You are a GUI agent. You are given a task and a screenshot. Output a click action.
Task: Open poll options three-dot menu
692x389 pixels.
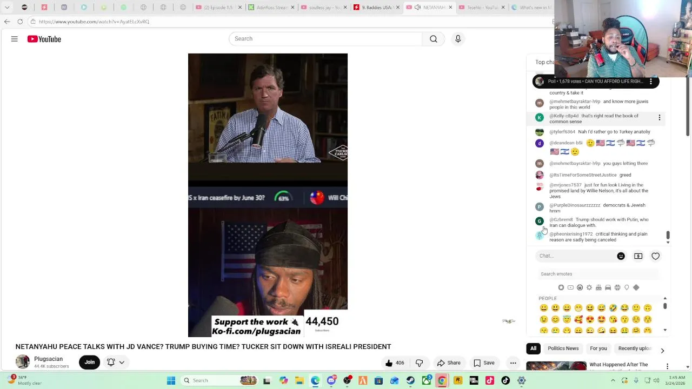[x=651, y=82]
